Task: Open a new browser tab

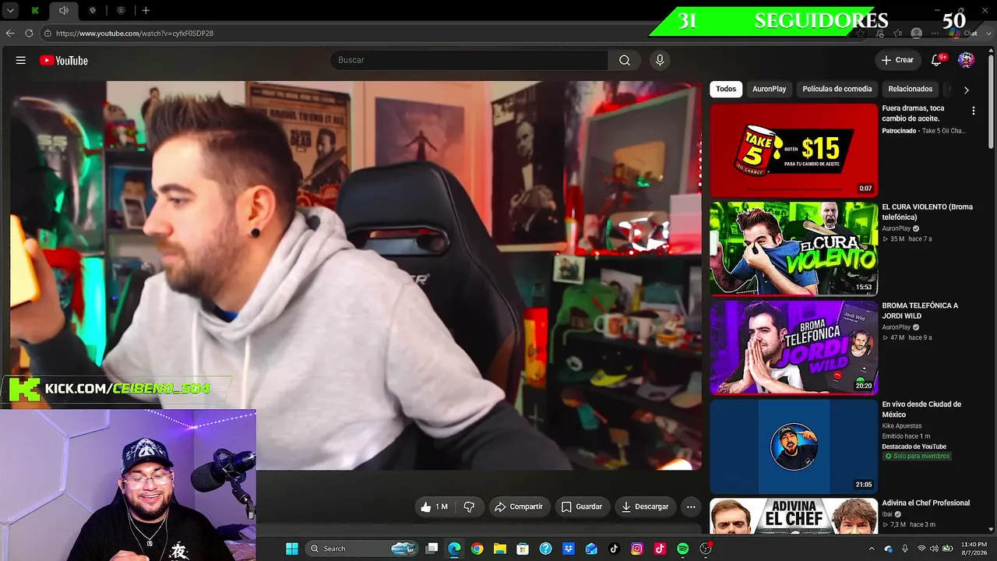Action: (146, 10)
